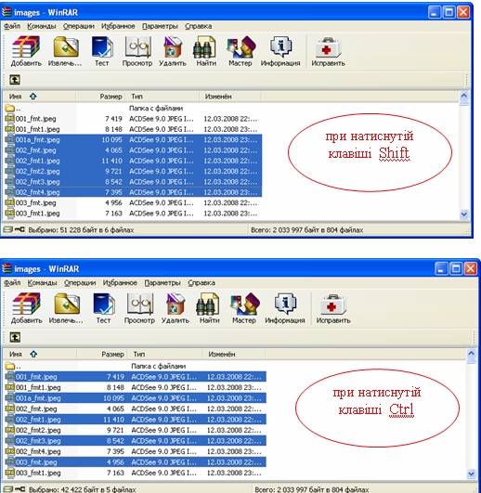This screenshot has height=493, width=481.
Task: Click Тест icon in top WinRAR window
Action: tap(102, 47)
